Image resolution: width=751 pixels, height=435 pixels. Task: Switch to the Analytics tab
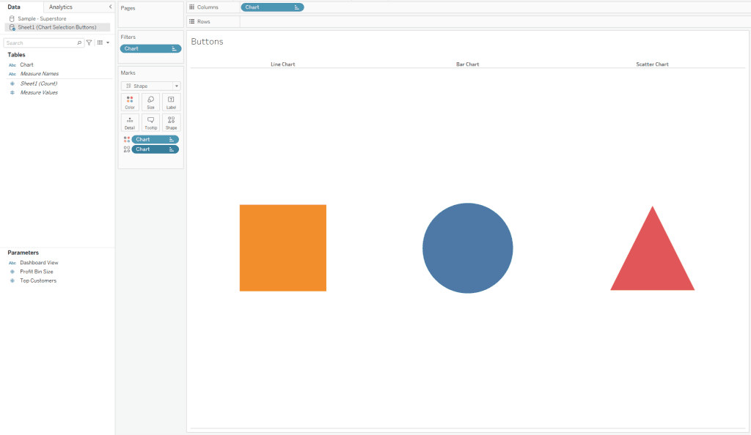[61, 7]
